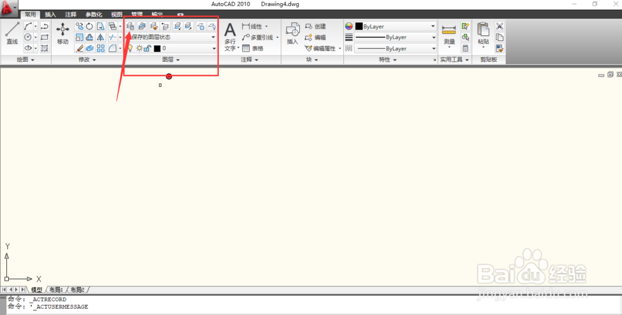Click the Match Properties brush icon in clipboard
This screenshot has height=315, width=622.
click(x=499, y=48)
